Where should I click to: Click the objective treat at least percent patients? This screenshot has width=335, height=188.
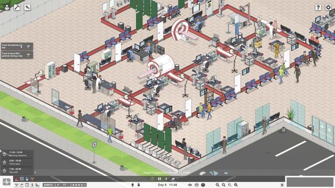pos(17,54)
